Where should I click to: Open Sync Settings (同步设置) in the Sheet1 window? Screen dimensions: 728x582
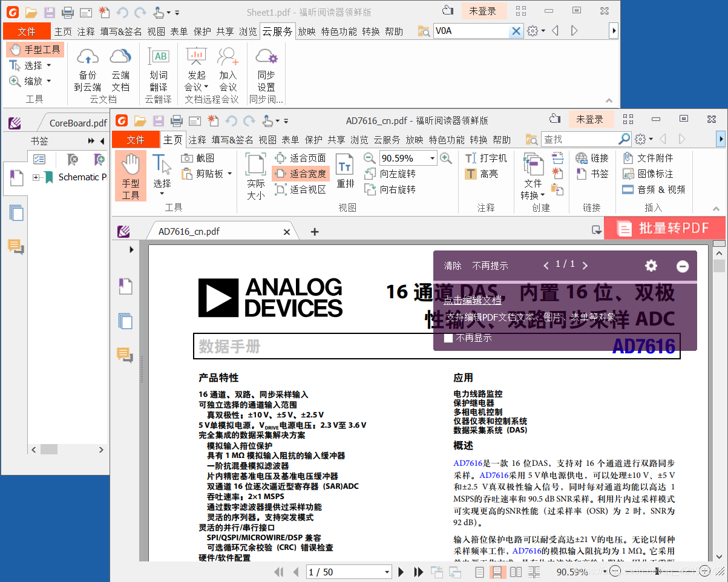266,69
